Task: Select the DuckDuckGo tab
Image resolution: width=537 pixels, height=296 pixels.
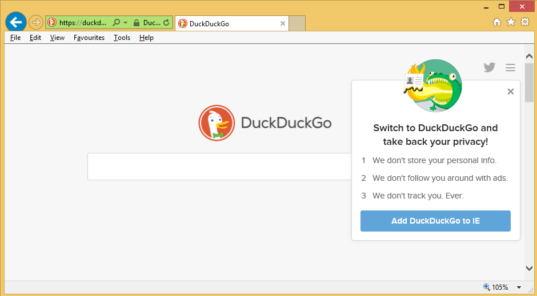Action: [x=232, y=23]
